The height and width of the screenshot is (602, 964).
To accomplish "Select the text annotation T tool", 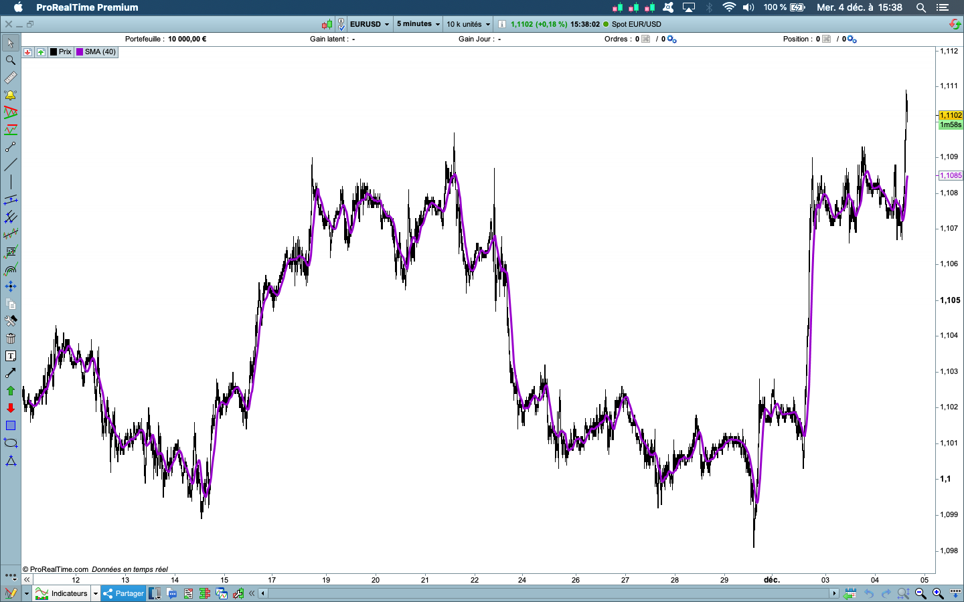I will point(10,356).
